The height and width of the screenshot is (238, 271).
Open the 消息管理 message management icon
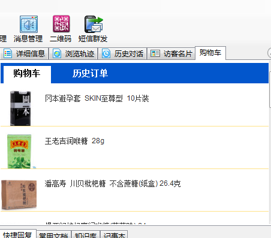click(x=28, y=25)
